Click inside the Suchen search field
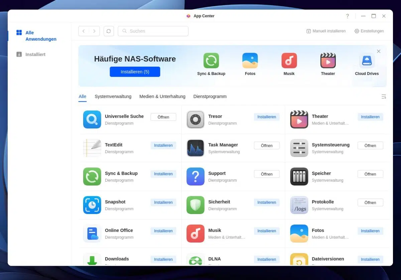 click(x=153, y=31)
